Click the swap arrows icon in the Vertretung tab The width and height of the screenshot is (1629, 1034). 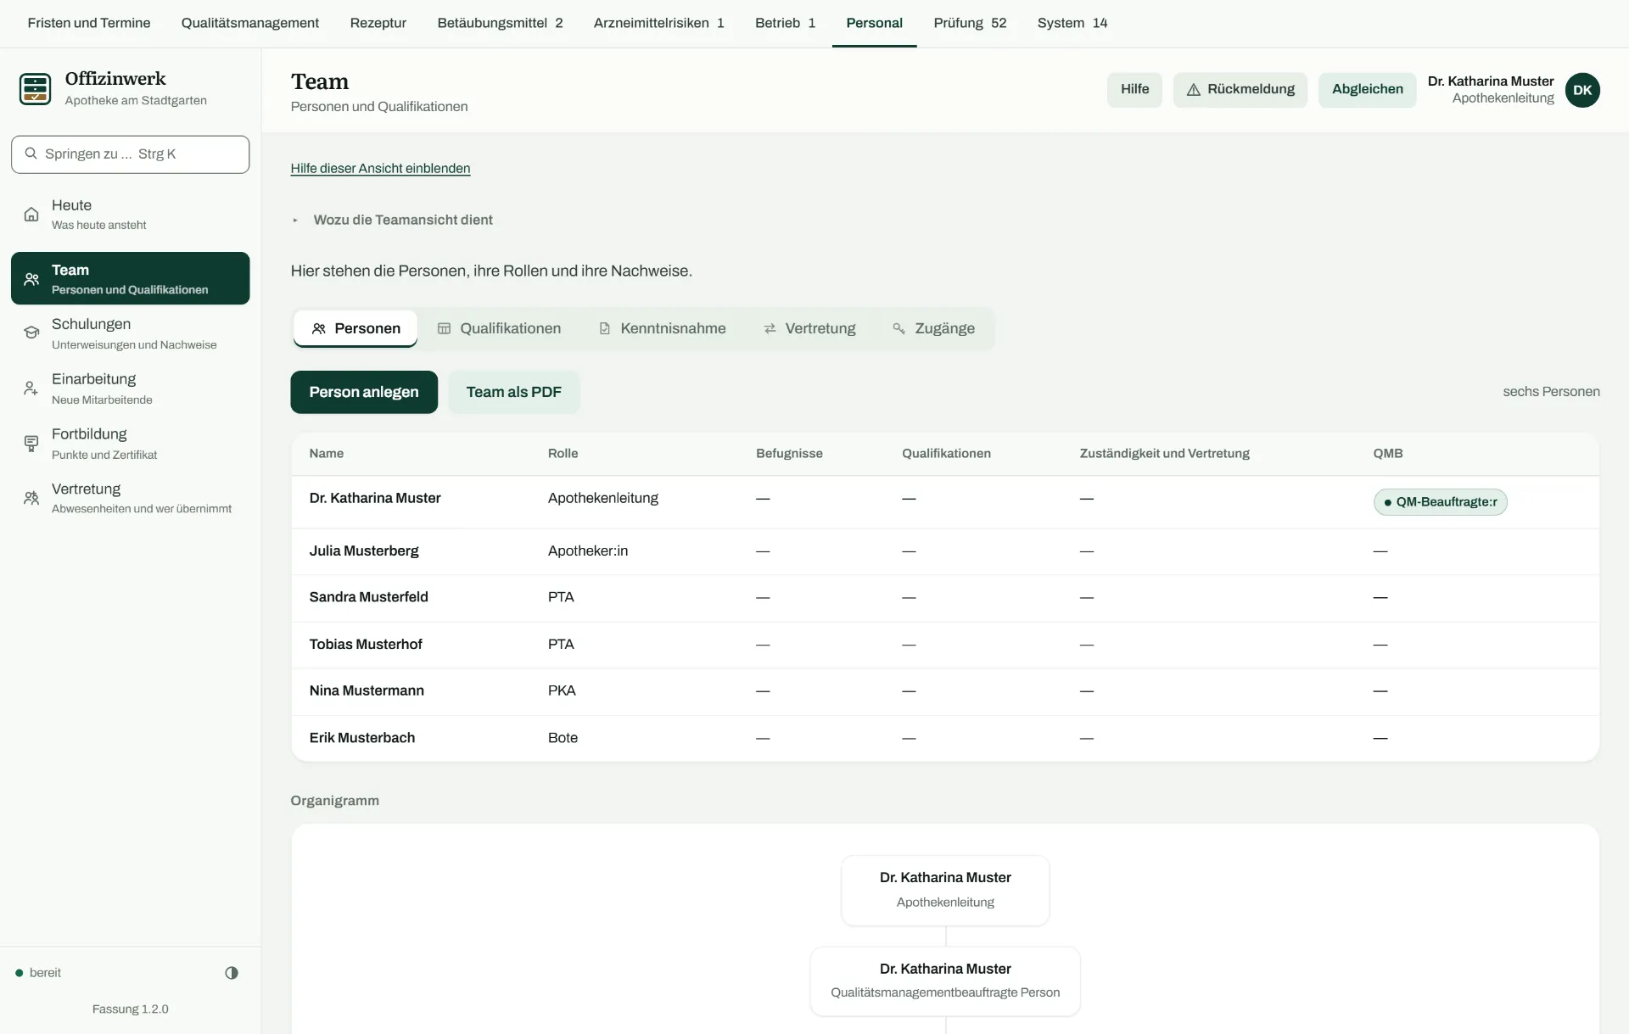[770, 328]
